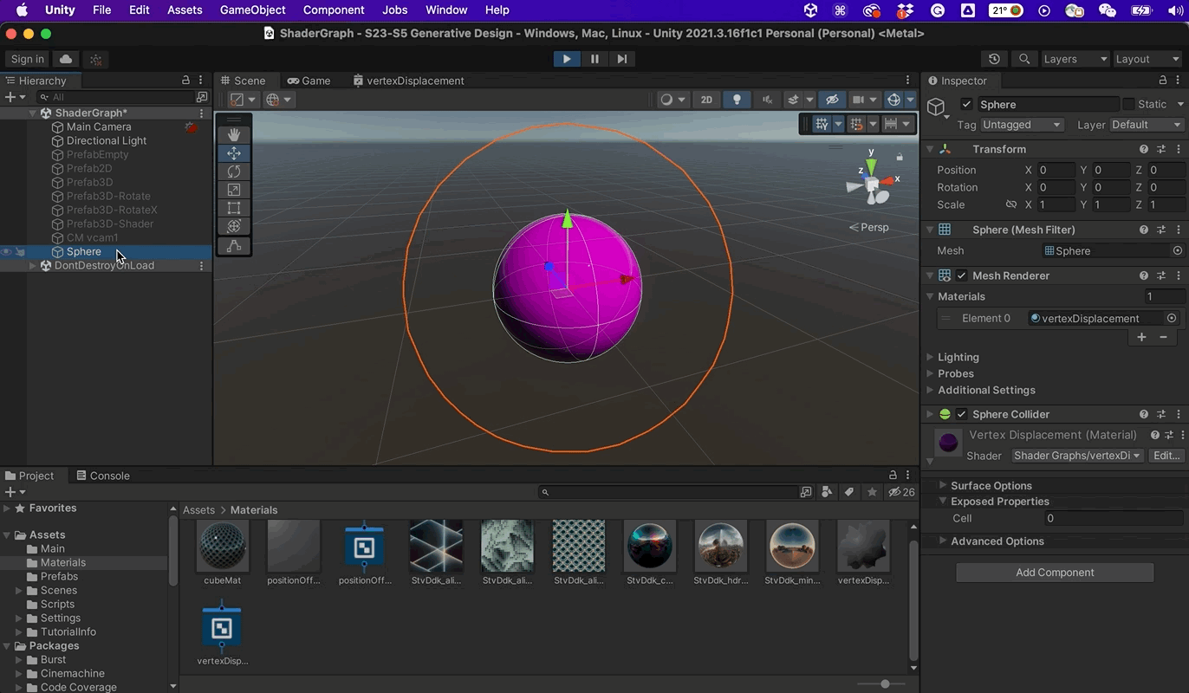This screenshot has width=1189, height=693.
Task: Toggle visibility eye for Sphere in Hierarchy
Action: click(x=7, y=251)
